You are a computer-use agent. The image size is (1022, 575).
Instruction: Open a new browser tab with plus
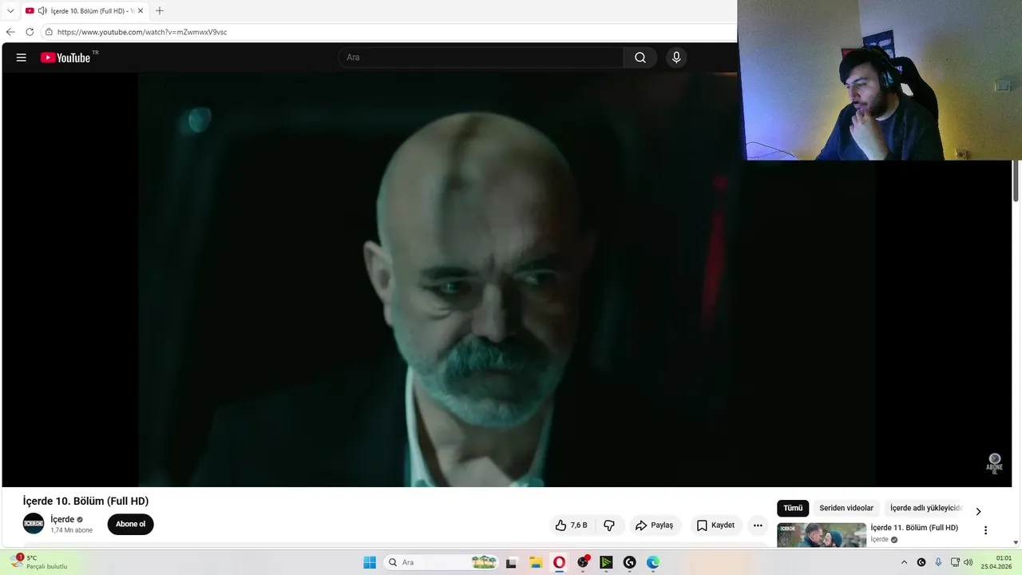[x=160, y=11]
